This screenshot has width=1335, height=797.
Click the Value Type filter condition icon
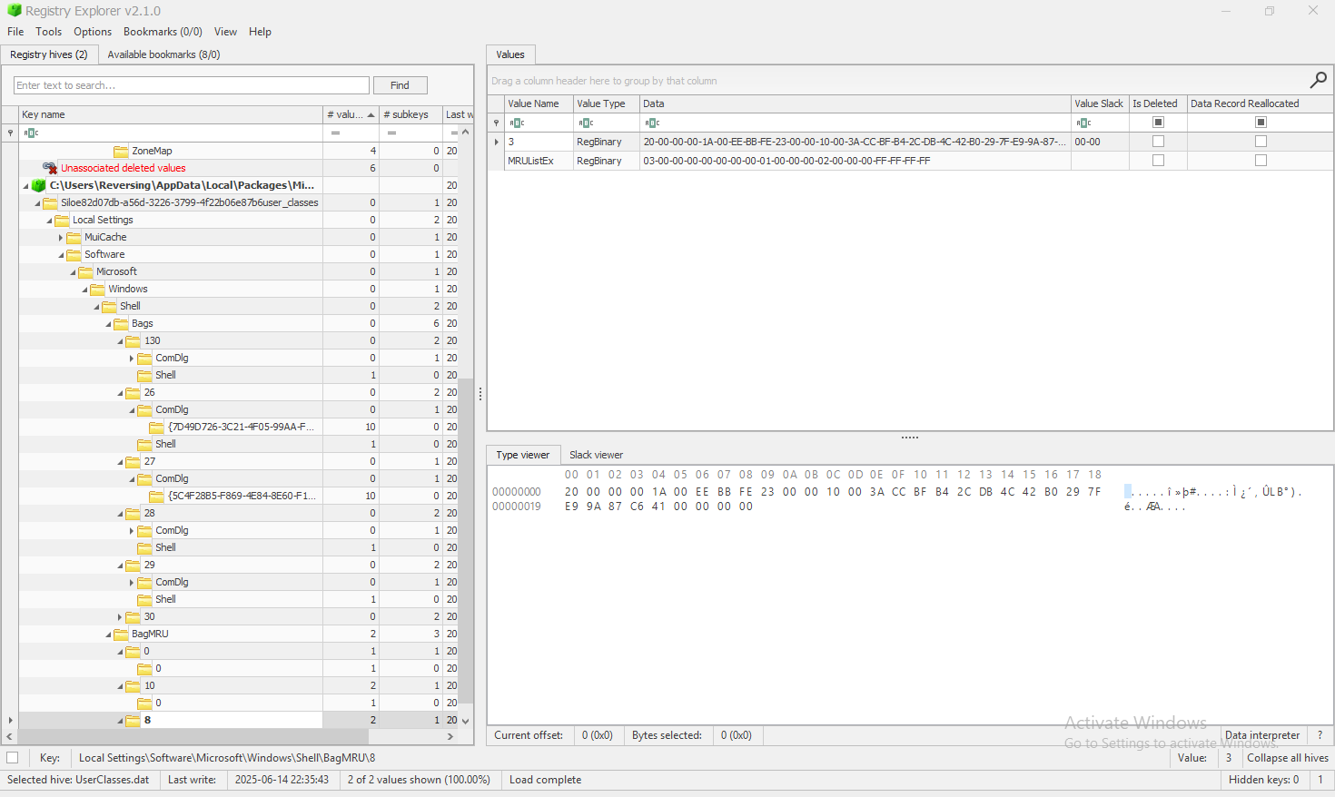[586, 123]
